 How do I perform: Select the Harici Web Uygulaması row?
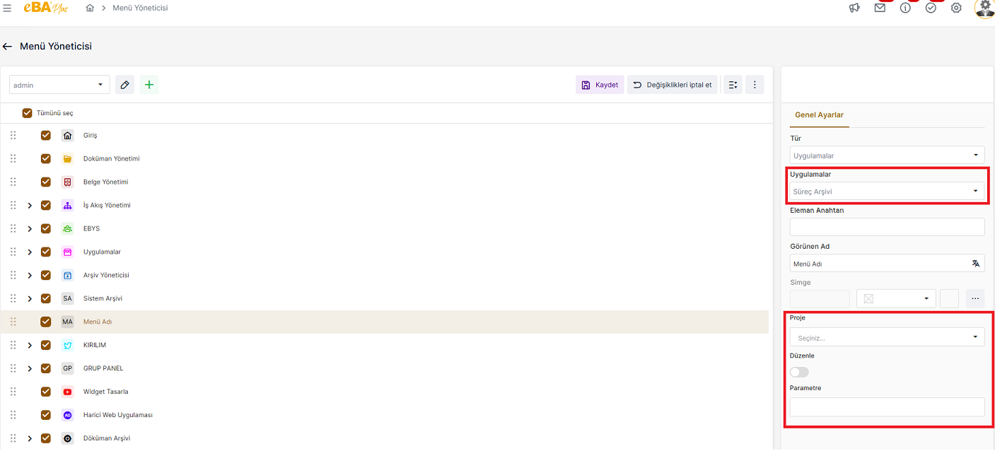tap(385, 415)
